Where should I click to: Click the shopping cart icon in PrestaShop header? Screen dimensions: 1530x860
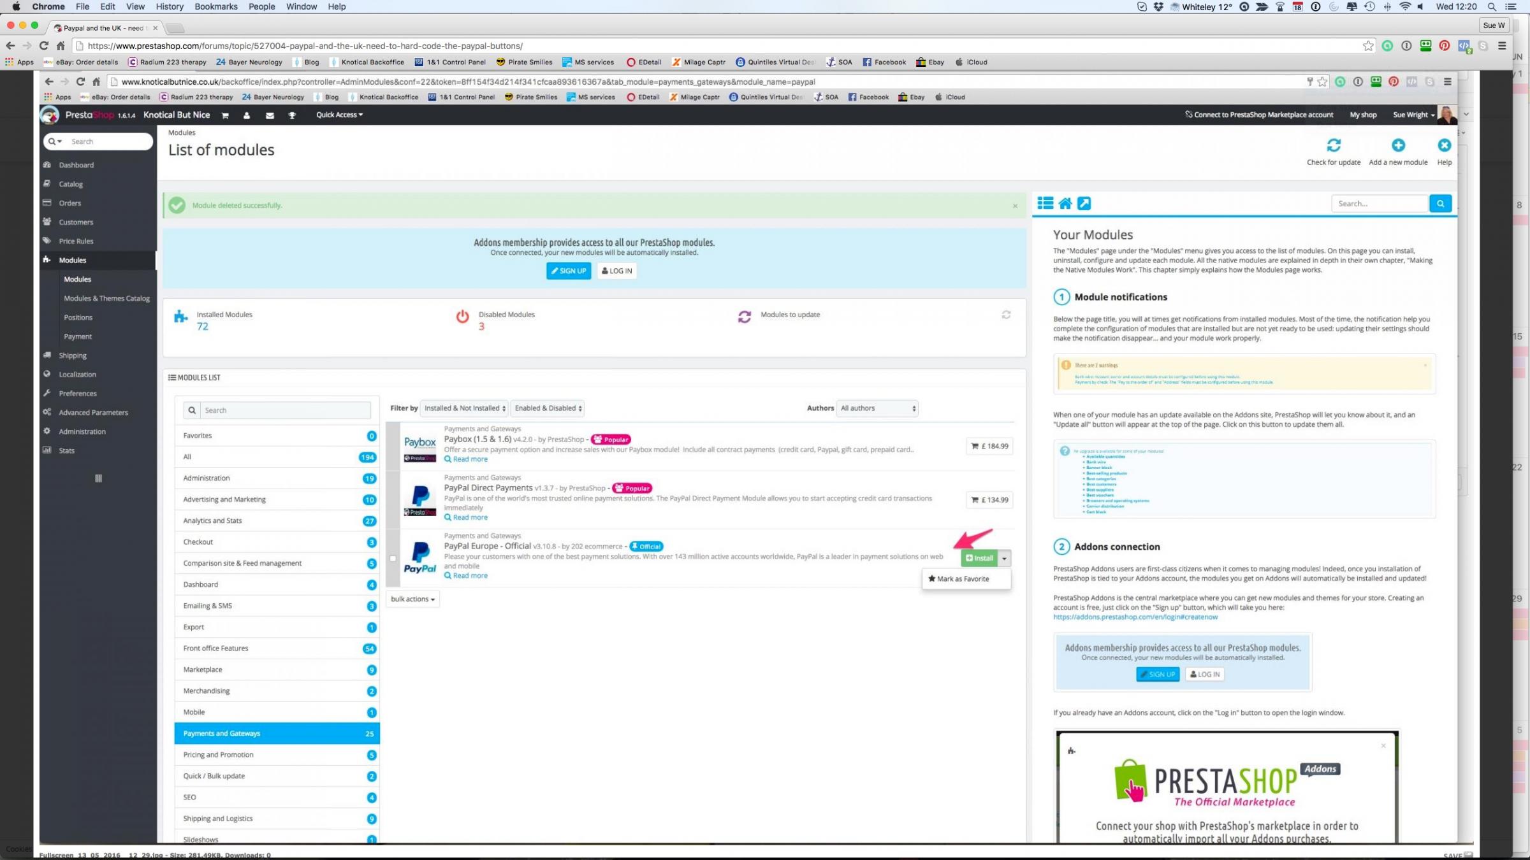tap(225, 115)
